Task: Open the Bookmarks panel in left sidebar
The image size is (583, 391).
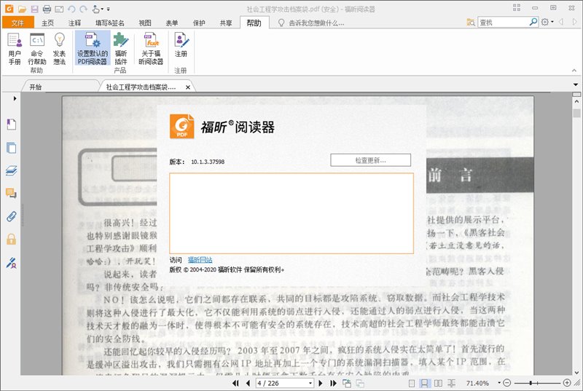Action: [11, 124]
